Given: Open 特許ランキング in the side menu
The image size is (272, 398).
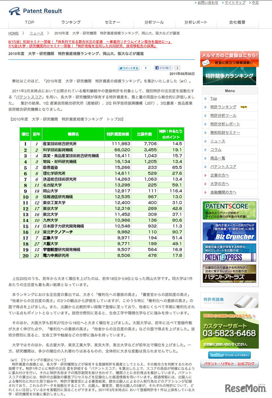Looking at the screenshot, I should click(223, 107).
